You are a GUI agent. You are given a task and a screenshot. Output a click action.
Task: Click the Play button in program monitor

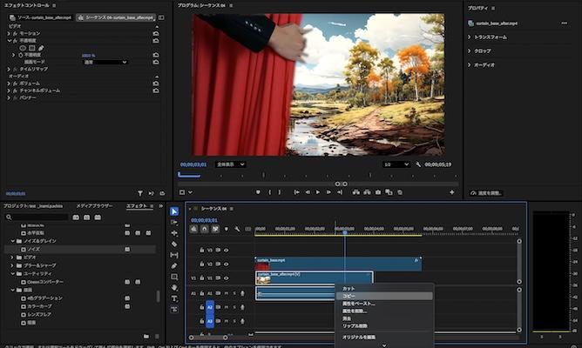(317, 192)
